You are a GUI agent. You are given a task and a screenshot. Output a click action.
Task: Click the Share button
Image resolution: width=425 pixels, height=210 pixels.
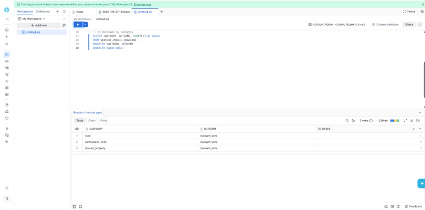[x=409, y=25]
